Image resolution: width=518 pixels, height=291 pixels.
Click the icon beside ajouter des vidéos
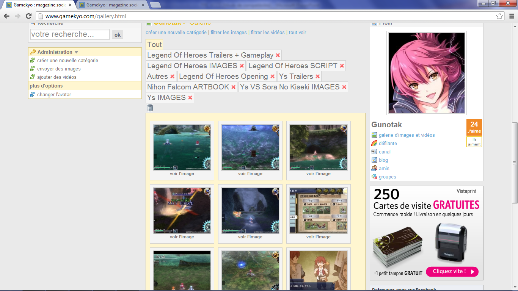pos(33,77)
